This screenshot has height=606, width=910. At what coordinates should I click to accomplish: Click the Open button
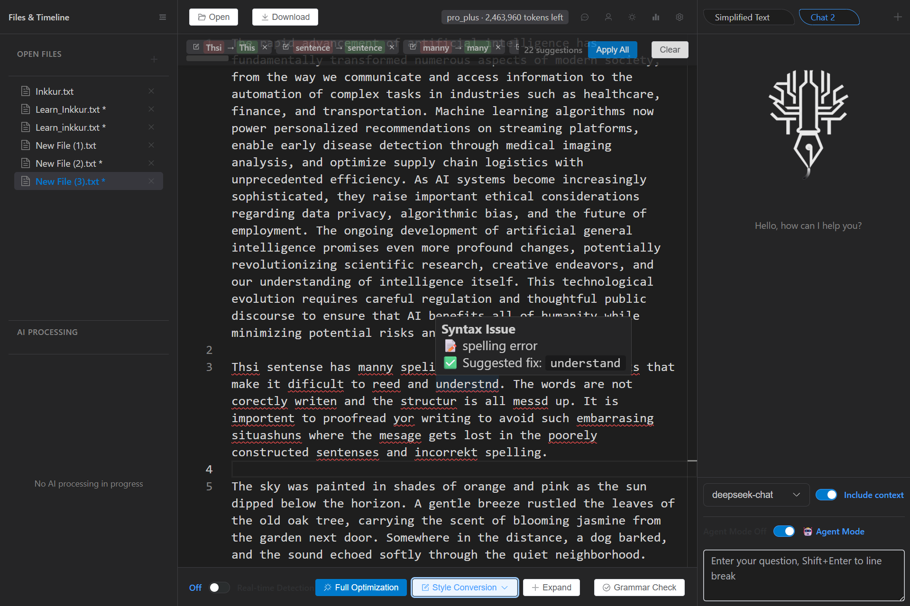[213, 17]
